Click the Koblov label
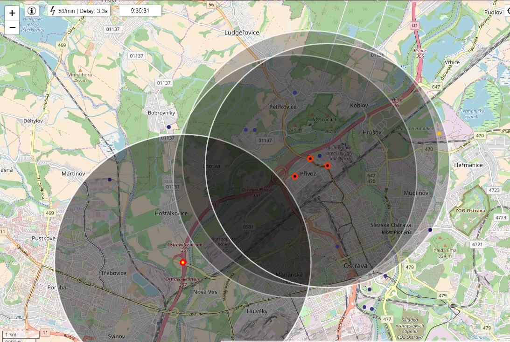 359,105
